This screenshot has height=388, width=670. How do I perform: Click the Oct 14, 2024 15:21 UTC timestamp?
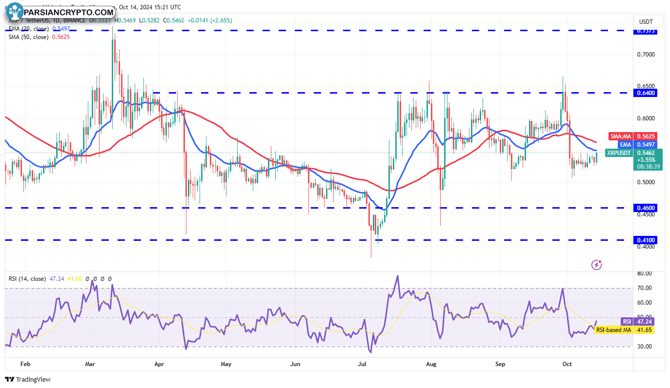149,7
